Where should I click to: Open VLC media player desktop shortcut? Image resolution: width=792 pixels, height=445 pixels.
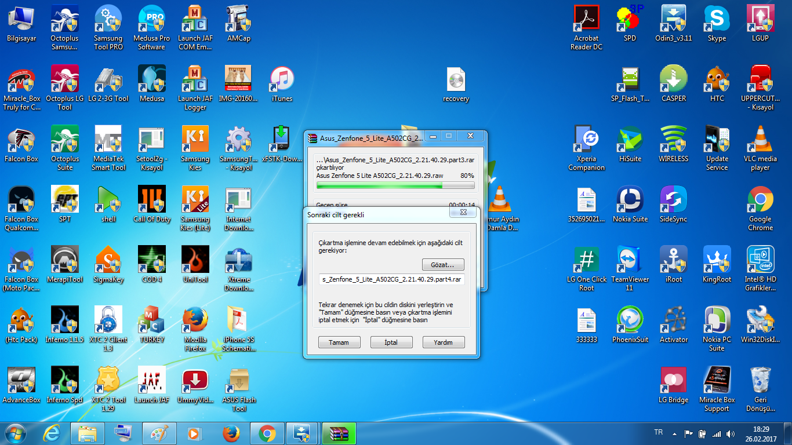tap(761, 149)
